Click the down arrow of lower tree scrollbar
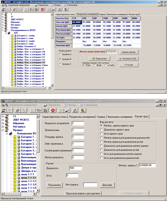Screen dimensions: 167x201 (38, 191)
